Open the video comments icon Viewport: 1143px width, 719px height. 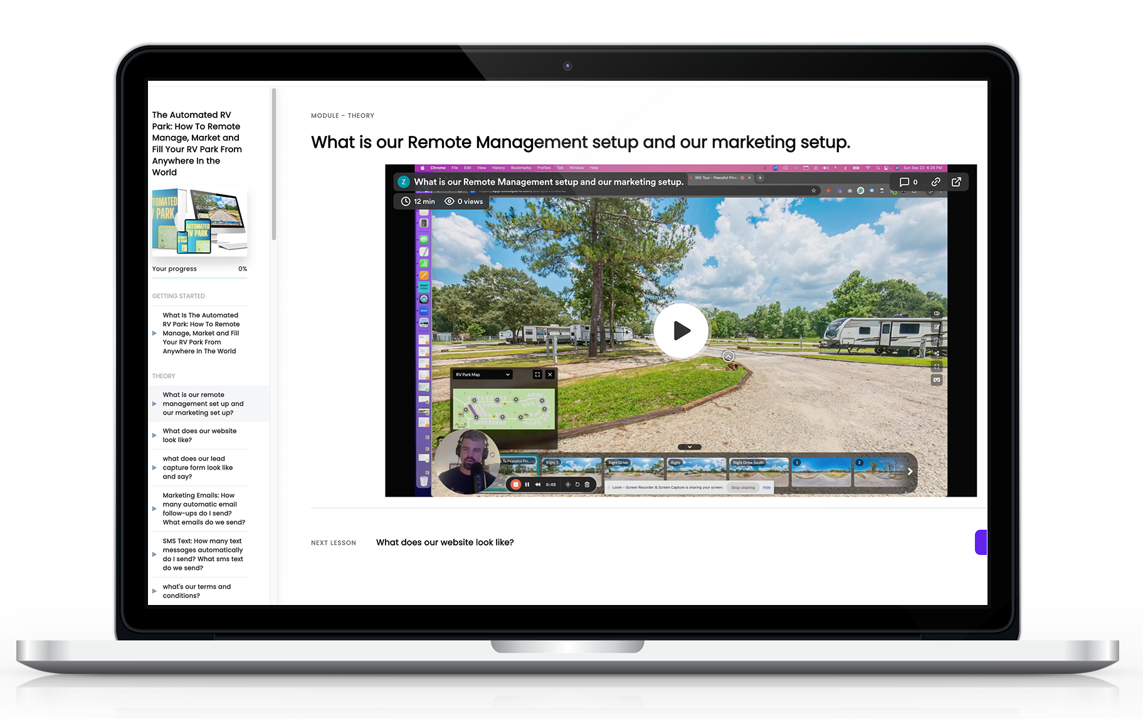(904, 182)
